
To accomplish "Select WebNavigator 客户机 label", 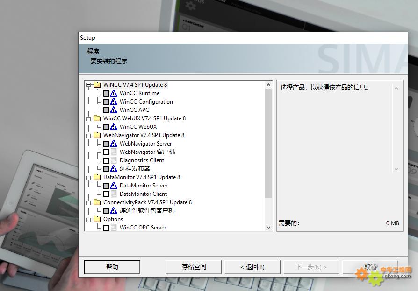I will (147, 152).
